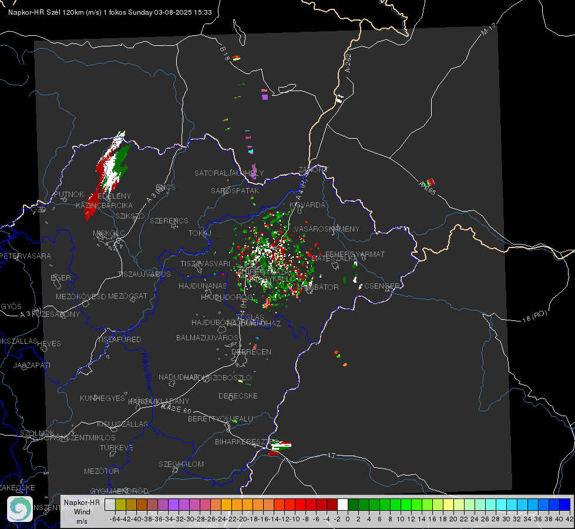Click the purple echo above Sátoraljaújhely label
This screenshot has width=575, height=529.
coord(254,171)
